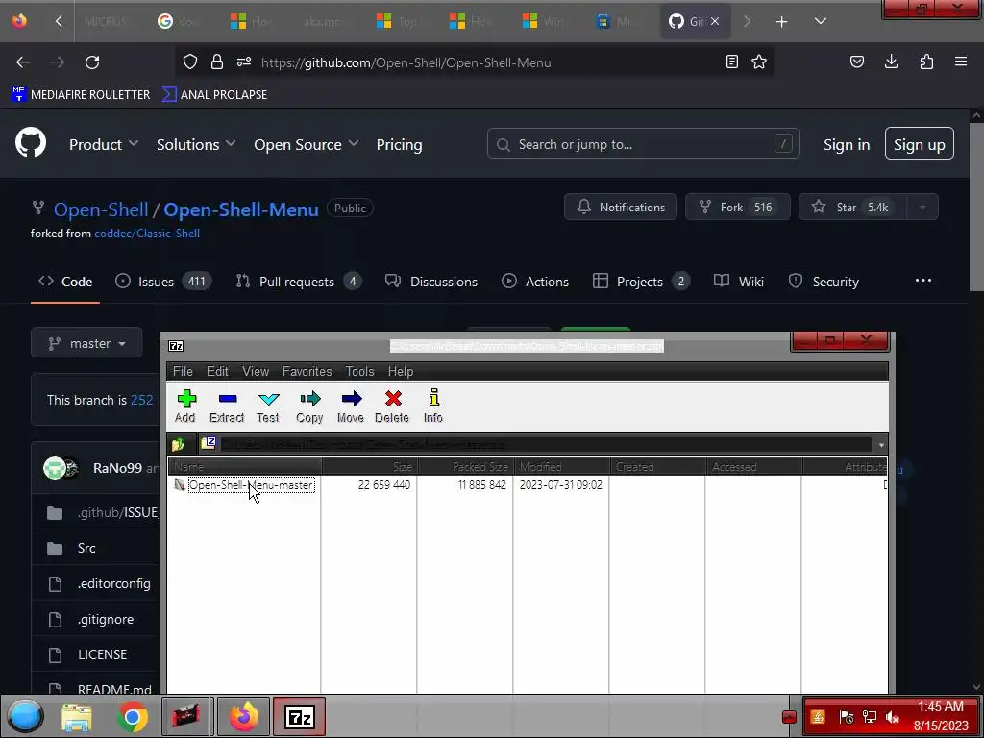Switch to the Wiki tab
Viewport: 984px width, 738px height.
click(739, 282)
